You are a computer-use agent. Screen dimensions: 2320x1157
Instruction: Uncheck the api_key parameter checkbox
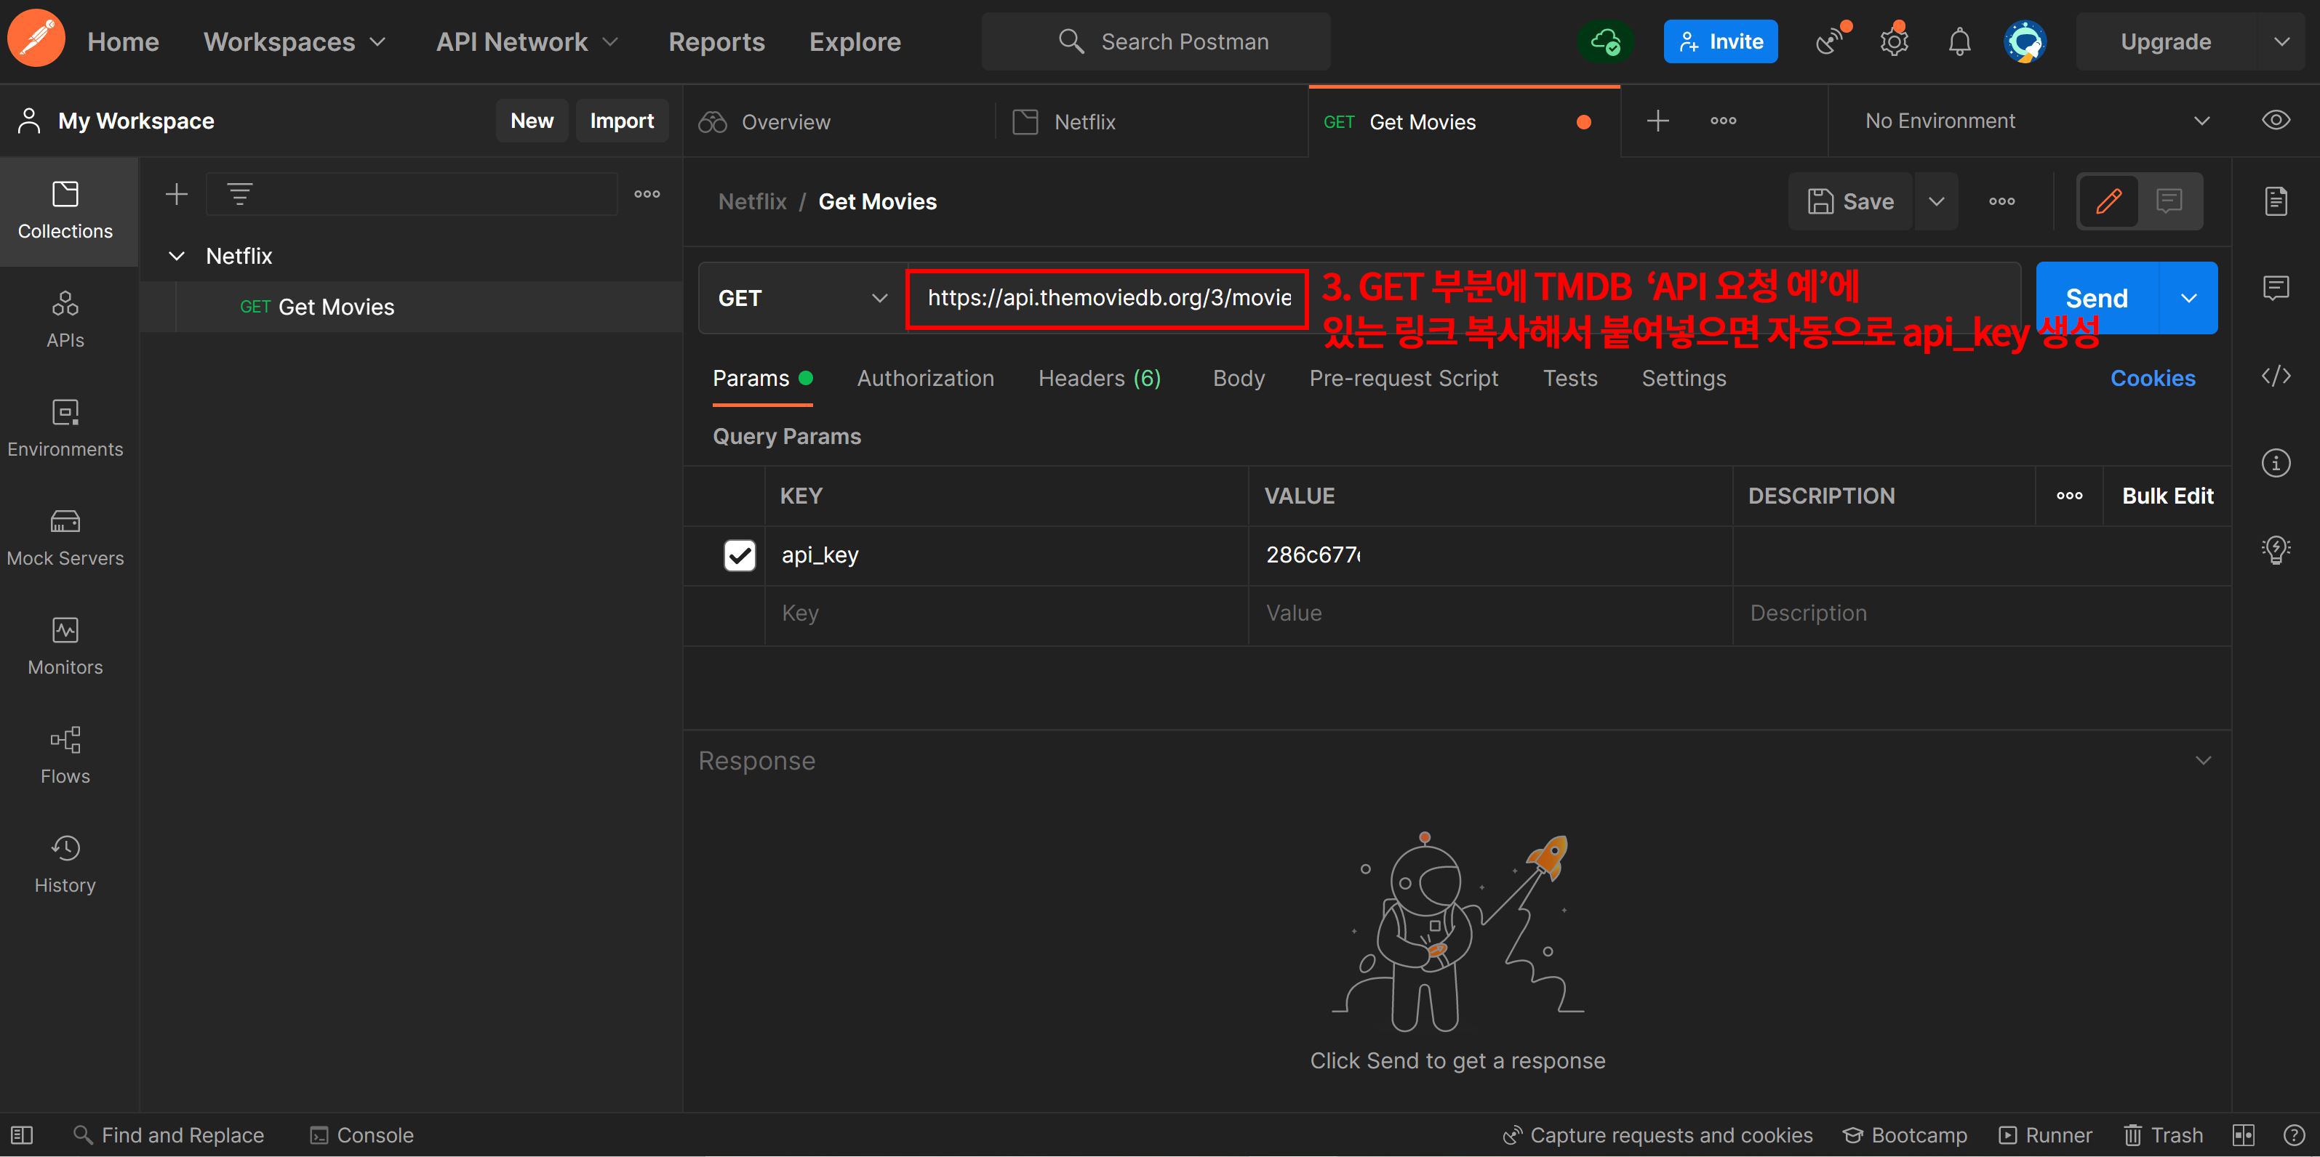(x=740, y=555)
